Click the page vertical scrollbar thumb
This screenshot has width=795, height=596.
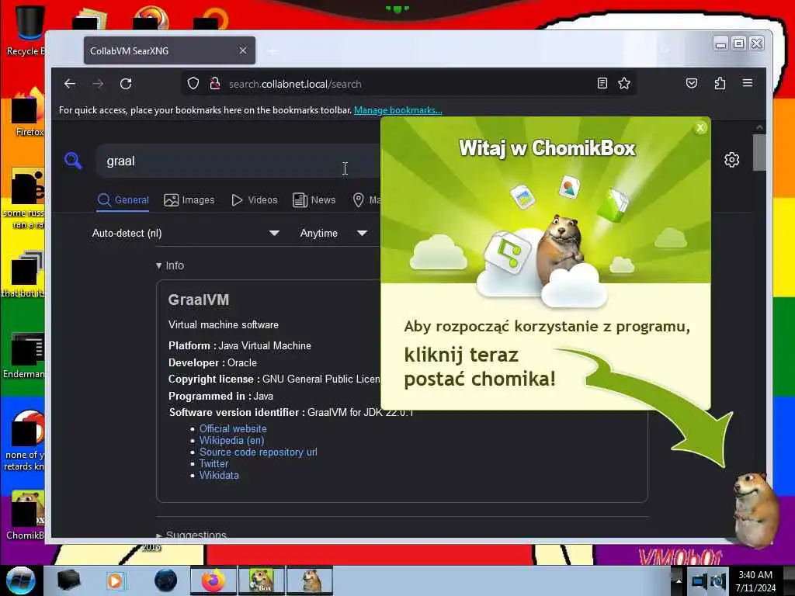click(x=759, y=152)
